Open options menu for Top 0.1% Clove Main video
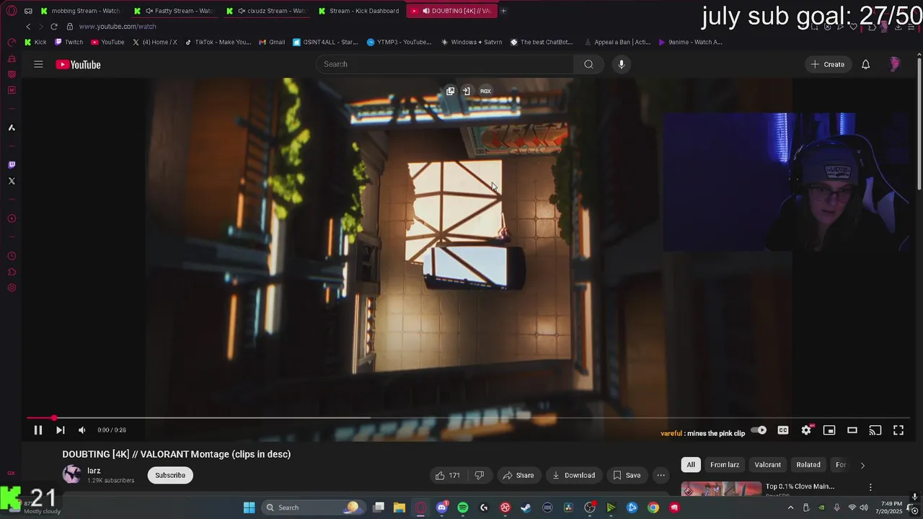This screenshot has width=923, height=519. 870,487
